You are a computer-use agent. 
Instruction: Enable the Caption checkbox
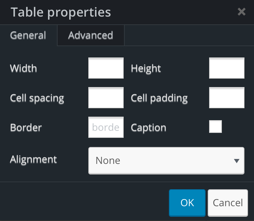(215, 127)
